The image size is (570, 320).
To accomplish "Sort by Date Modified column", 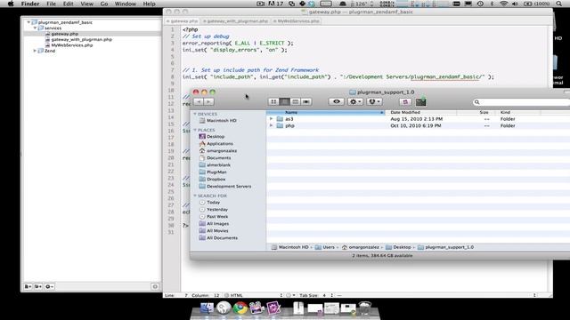I will (x=421, y=113).
